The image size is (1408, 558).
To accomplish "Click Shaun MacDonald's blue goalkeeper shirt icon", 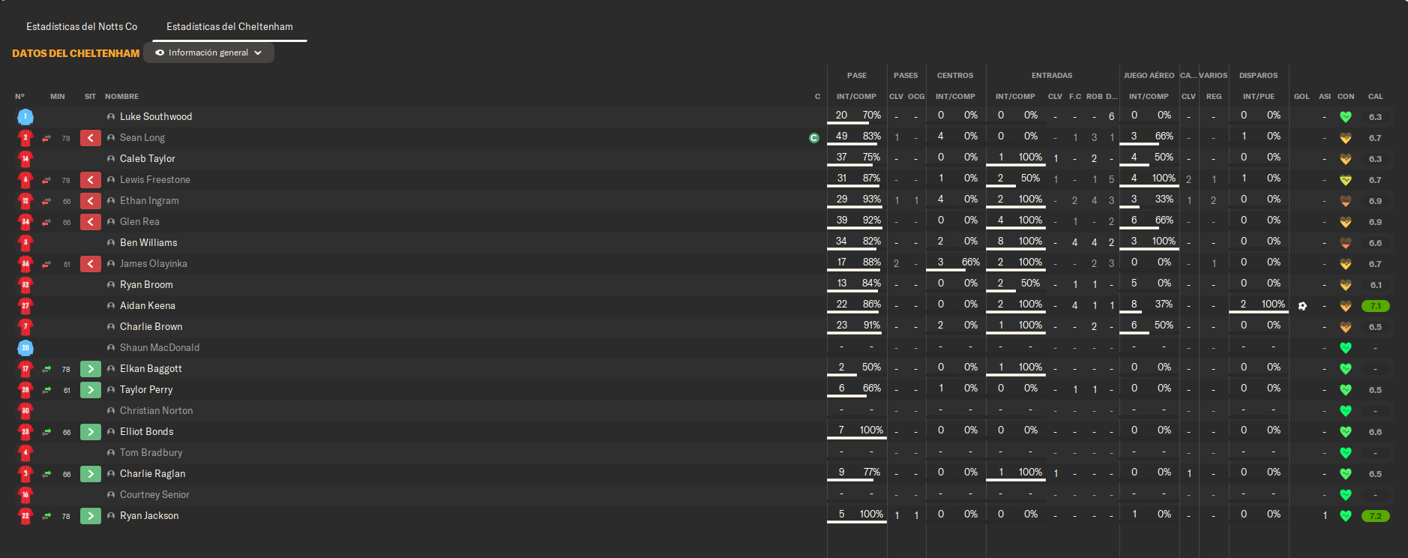I will [x=25, y=348].
